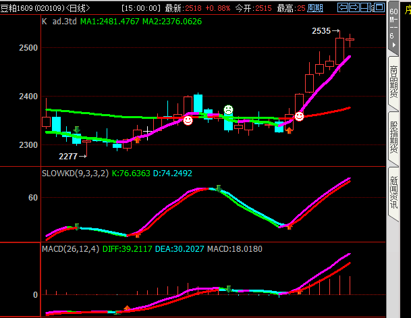The image size is (411, 318).
Task: Click the 今开:2515 open price
Action: [x=254, y=8]
